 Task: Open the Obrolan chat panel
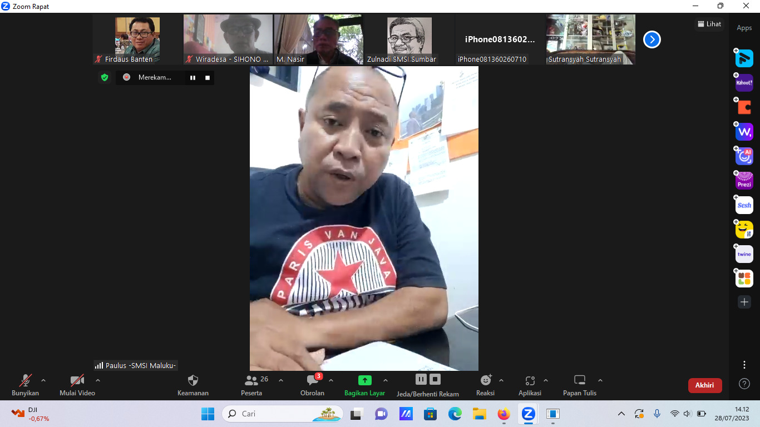click(x=313, y=385)
